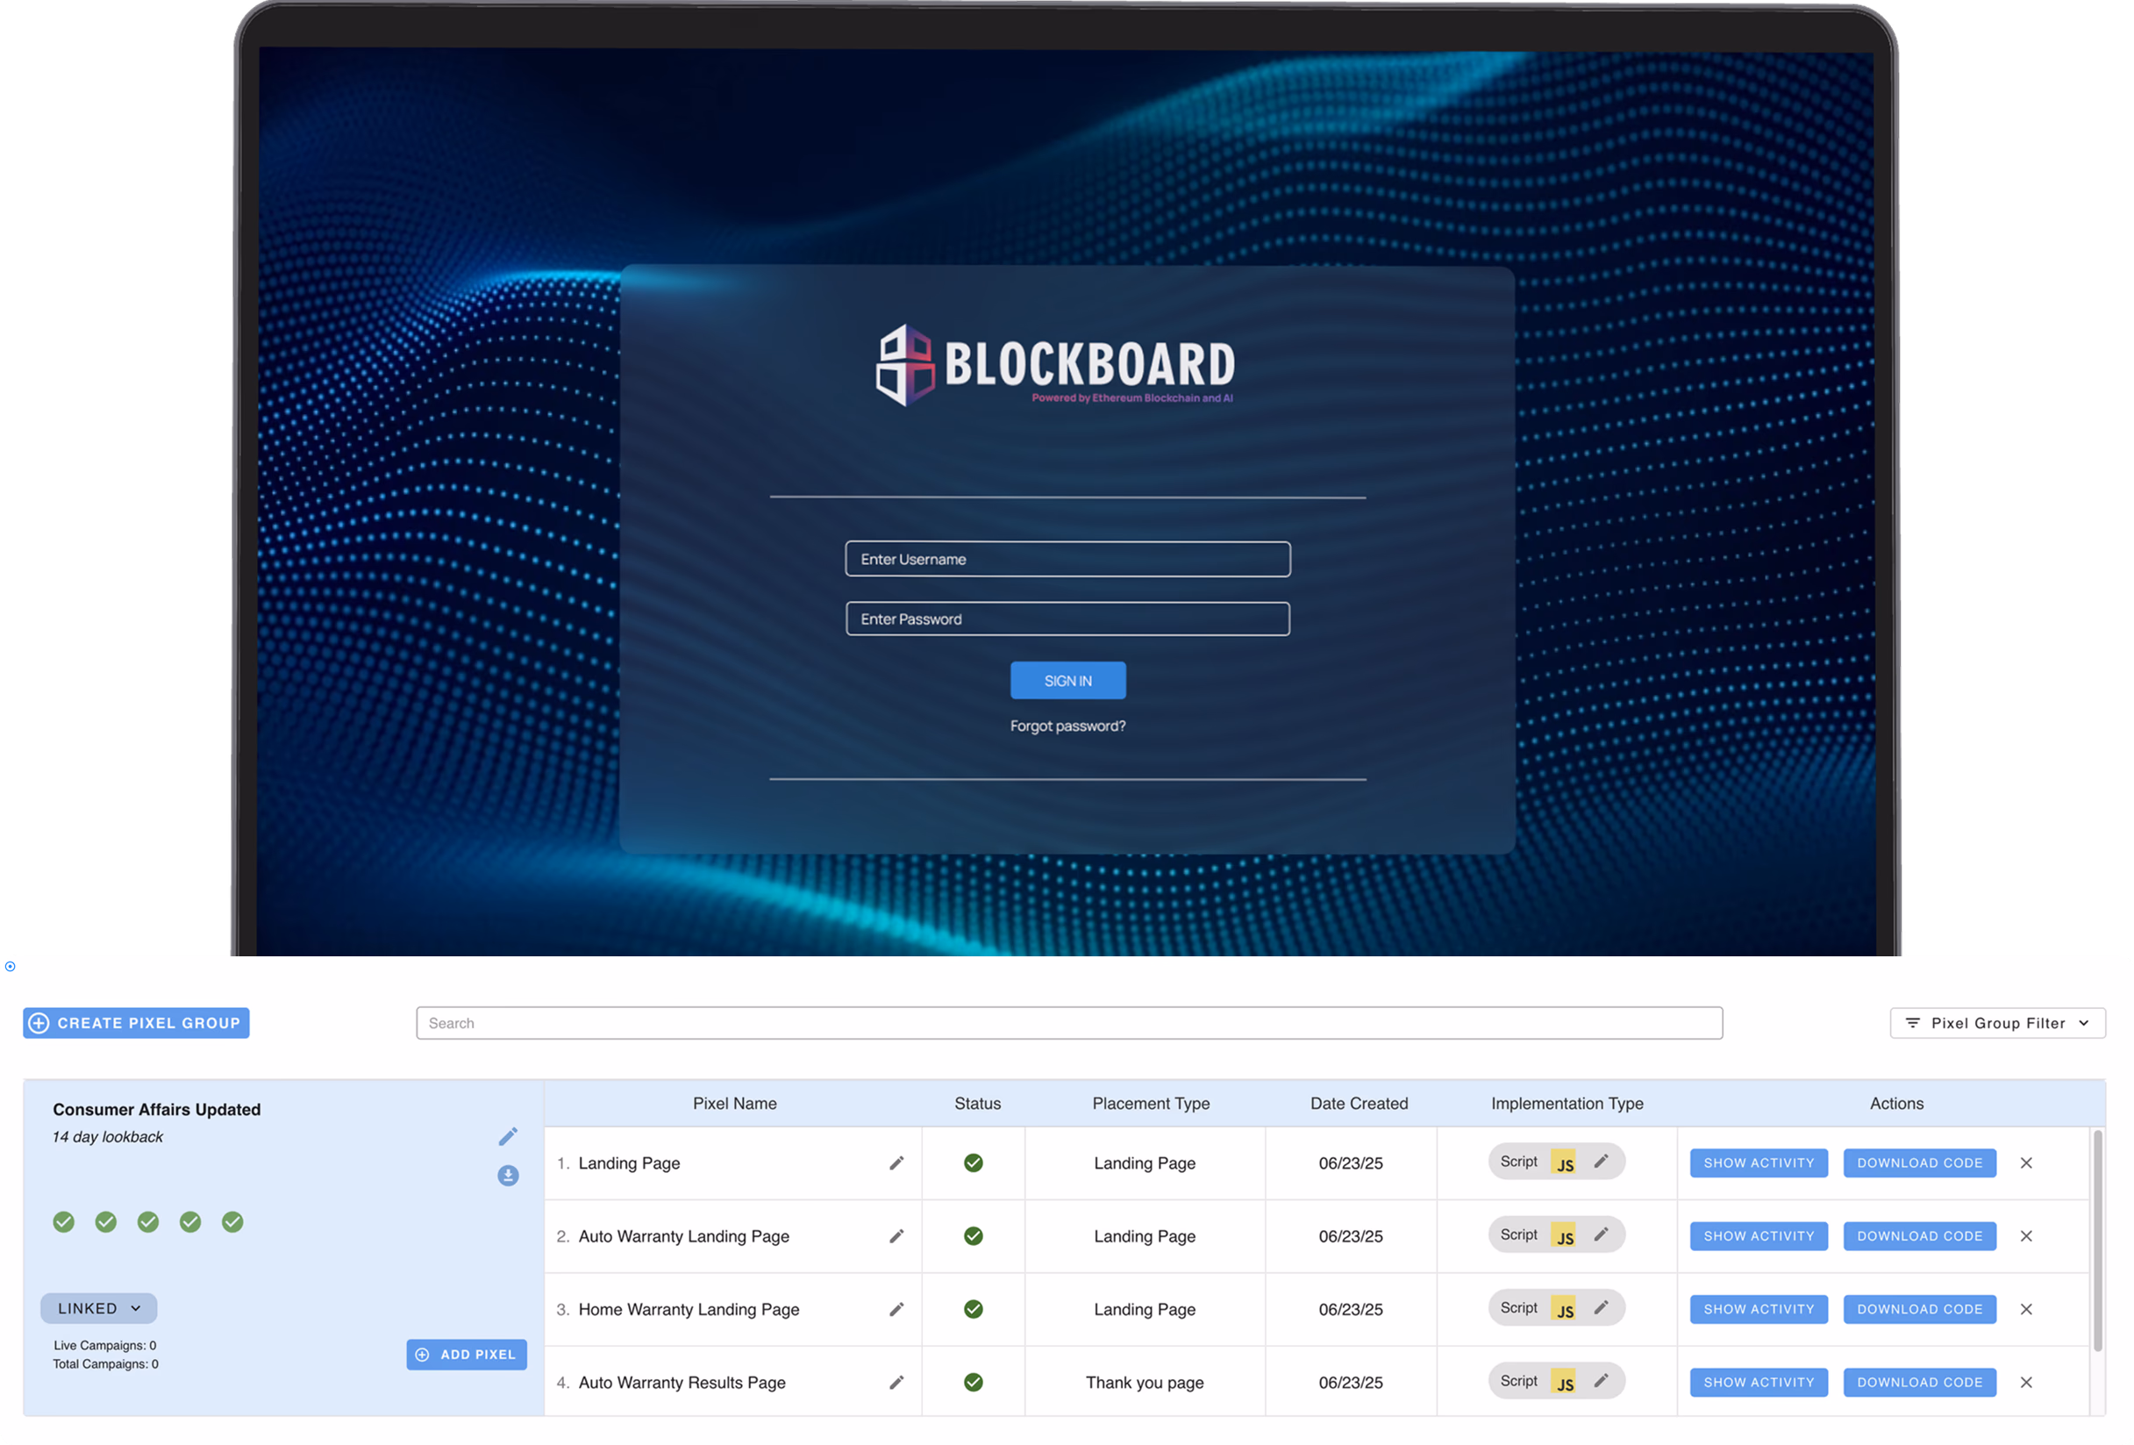Click status check for Auto Warranty Results Page
The image size is (2134, 1445).
click(x=974, y=1382)
